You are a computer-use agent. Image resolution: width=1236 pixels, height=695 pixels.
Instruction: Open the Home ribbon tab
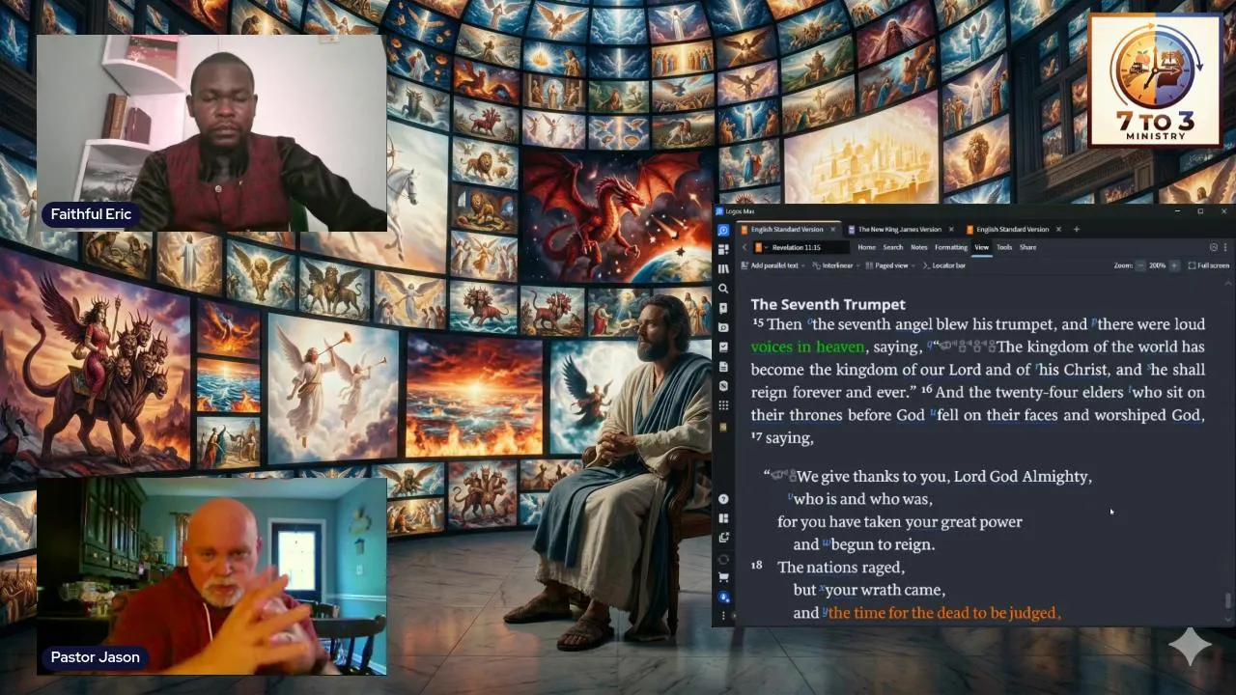(x=866, y=247)
